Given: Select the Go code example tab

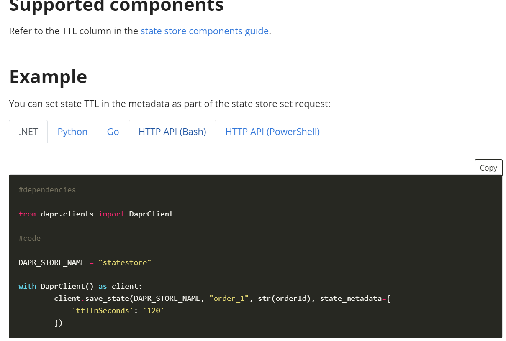Looking at the screenshot, I should [113, 132].
